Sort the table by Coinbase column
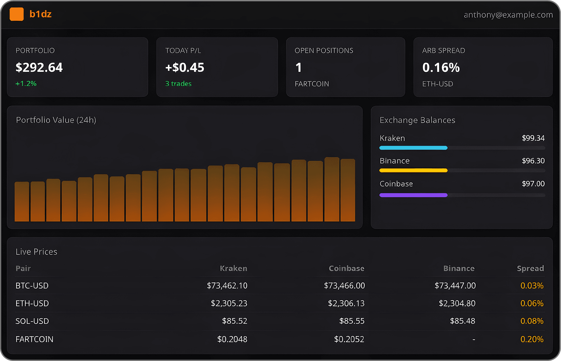This screenshot has width=561, height=361. click(346, 268)
